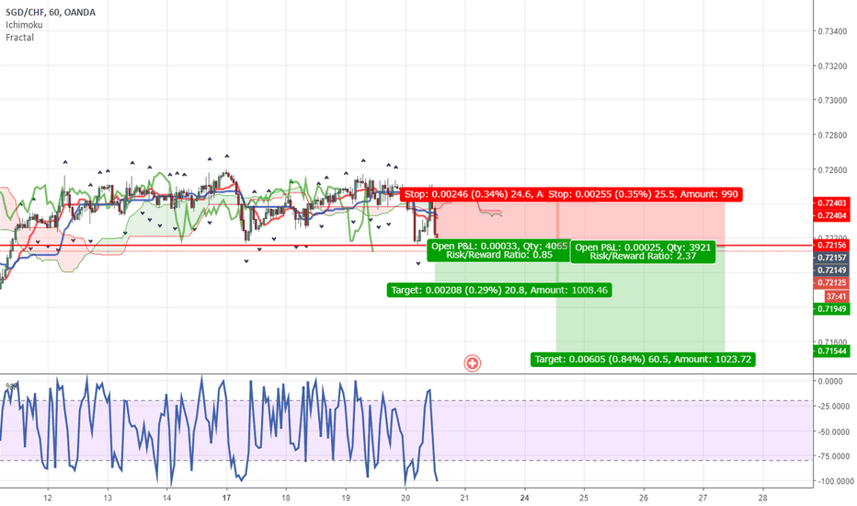Click the green 0.71544 price tag
The width and height of the screenshot is (857, 506).
click(831, 351)
